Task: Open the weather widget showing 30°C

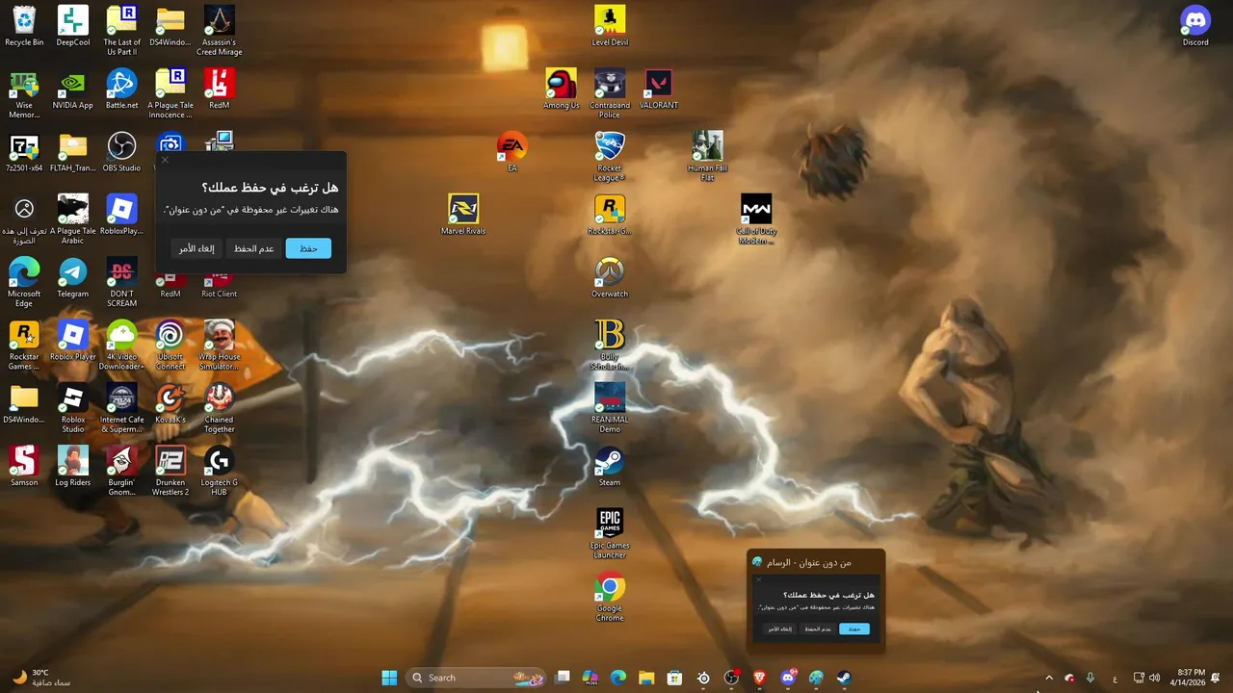Action: pyautogui.click(x=43, y=678)
